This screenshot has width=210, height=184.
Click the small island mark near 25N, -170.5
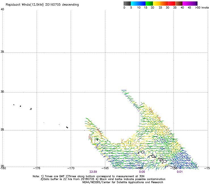coord(67,127)
